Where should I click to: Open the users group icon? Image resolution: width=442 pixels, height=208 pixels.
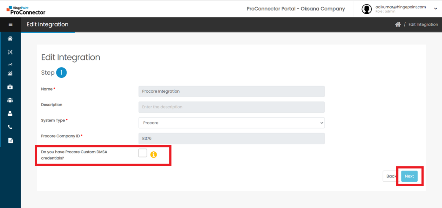[x=10, y=100]
